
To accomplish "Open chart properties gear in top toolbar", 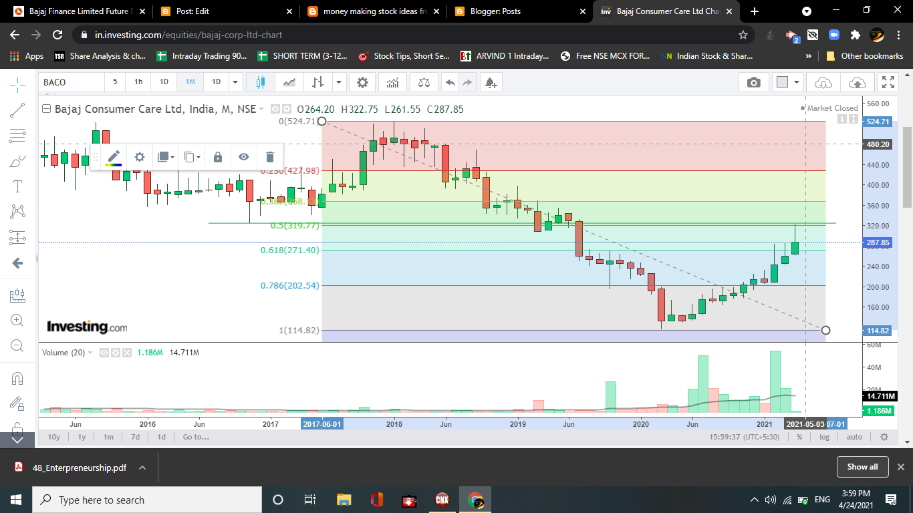I will pos(362,82).
